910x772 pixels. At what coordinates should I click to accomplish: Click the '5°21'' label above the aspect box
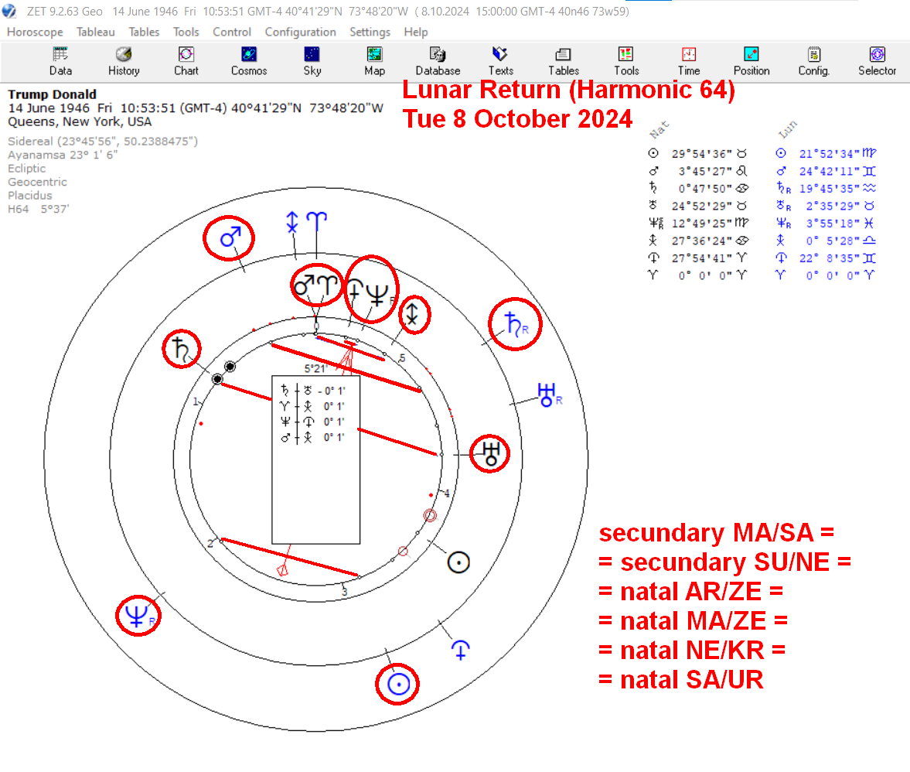tap(315, 368)
